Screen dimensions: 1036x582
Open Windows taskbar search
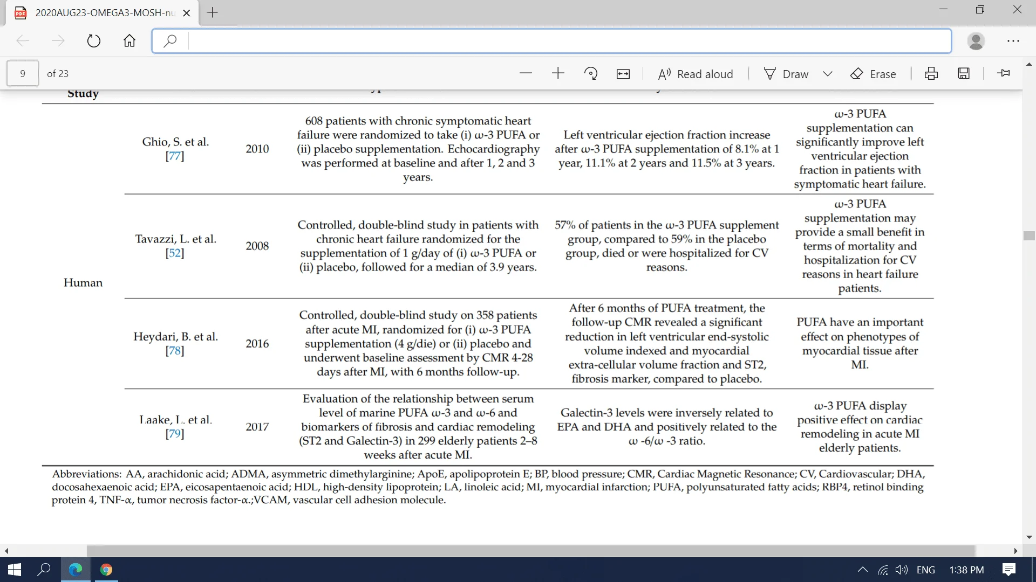(44, 570)
